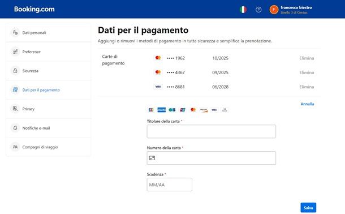Image resolution: width=345 pixels, height=214 pixels.
Task: Click the Salva button
Action: [308, 208]
